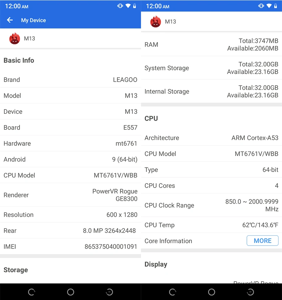This screenshot has height=300, width=282.
Task: Select the Rear camera value 8.0 MP
Action: (x=109, y=231)
